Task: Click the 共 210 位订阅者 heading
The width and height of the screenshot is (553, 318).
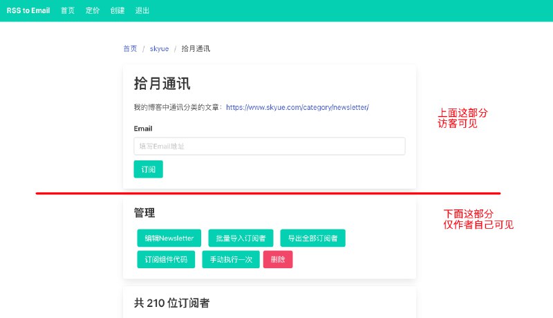Action: tap(172, 303)
